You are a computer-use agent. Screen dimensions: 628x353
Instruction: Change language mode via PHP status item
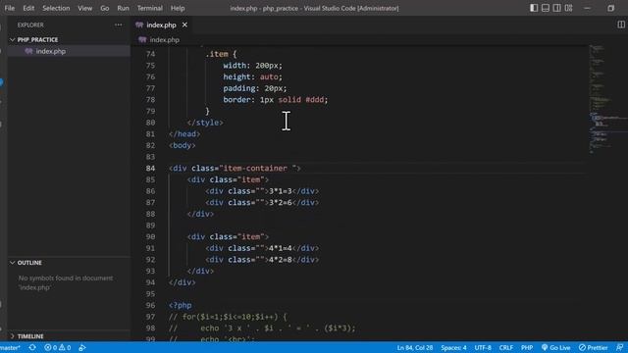coord(527,347)
